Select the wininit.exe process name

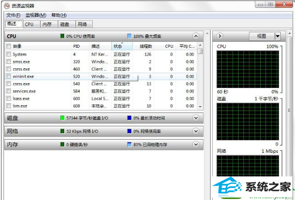[x=24, y=77]
